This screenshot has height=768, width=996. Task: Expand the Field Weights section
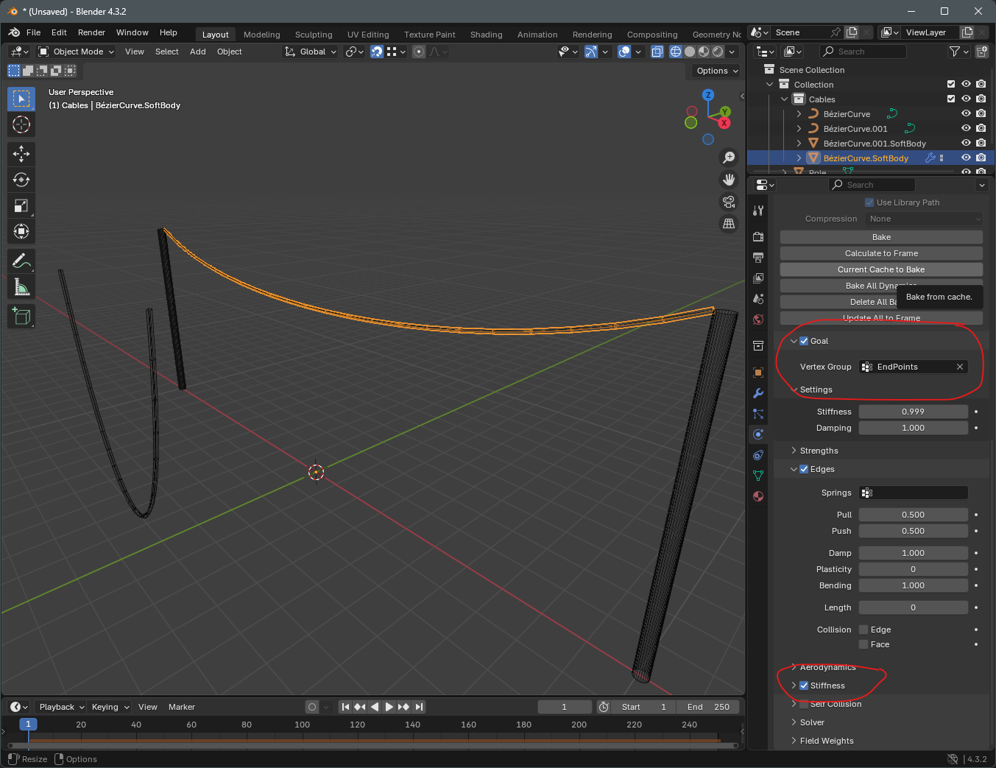(826, 741)
